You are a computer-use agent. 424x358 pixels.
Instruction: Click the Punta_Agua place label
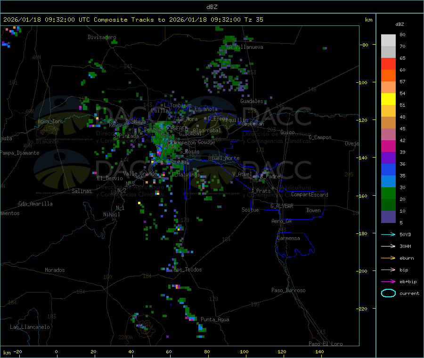(x=215, y=320)
